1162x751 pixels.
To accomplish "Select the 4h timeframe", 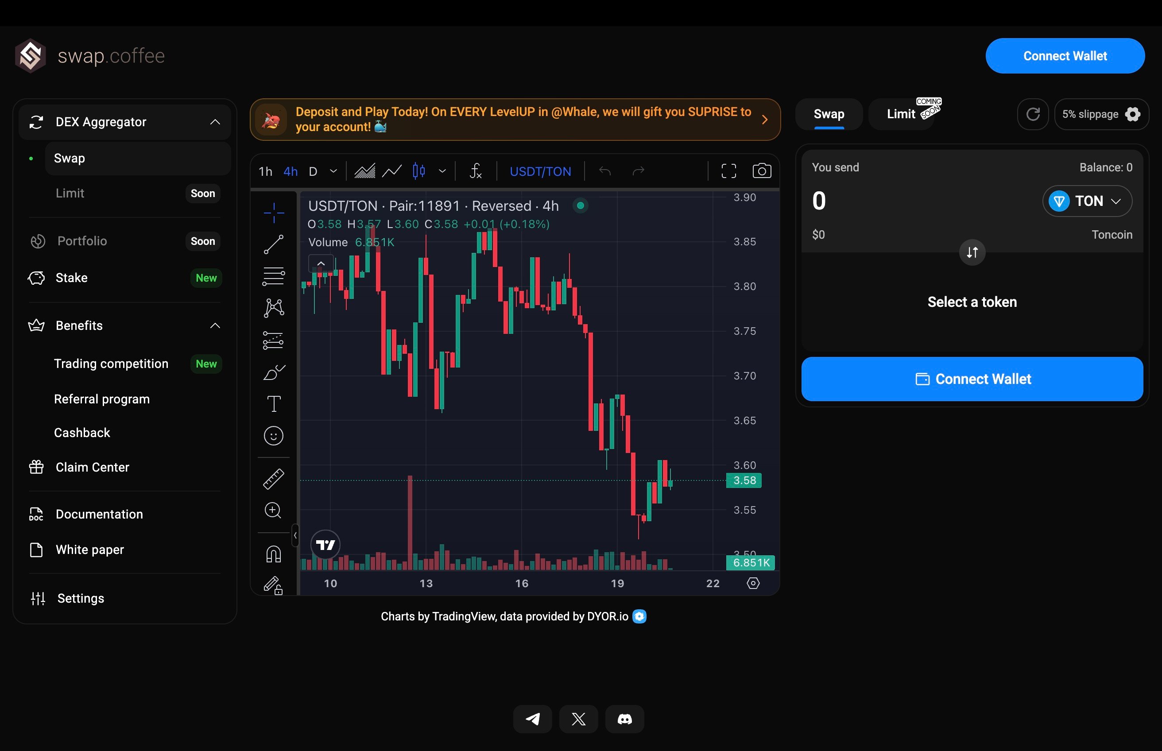I will [290, 171].
